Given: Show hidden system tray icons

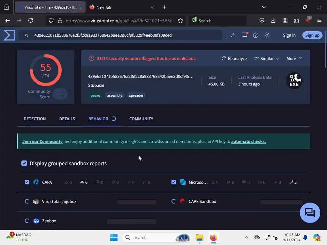Looking at the screenshot, I should click(x=247, y=237).
